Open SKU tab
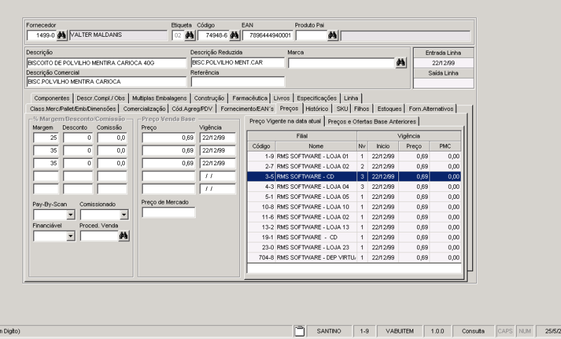561x339 pixels. coord(342,108)
